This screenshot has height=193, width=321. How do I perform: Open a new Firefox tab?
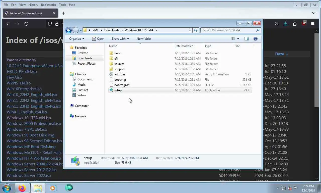point(63,13)
